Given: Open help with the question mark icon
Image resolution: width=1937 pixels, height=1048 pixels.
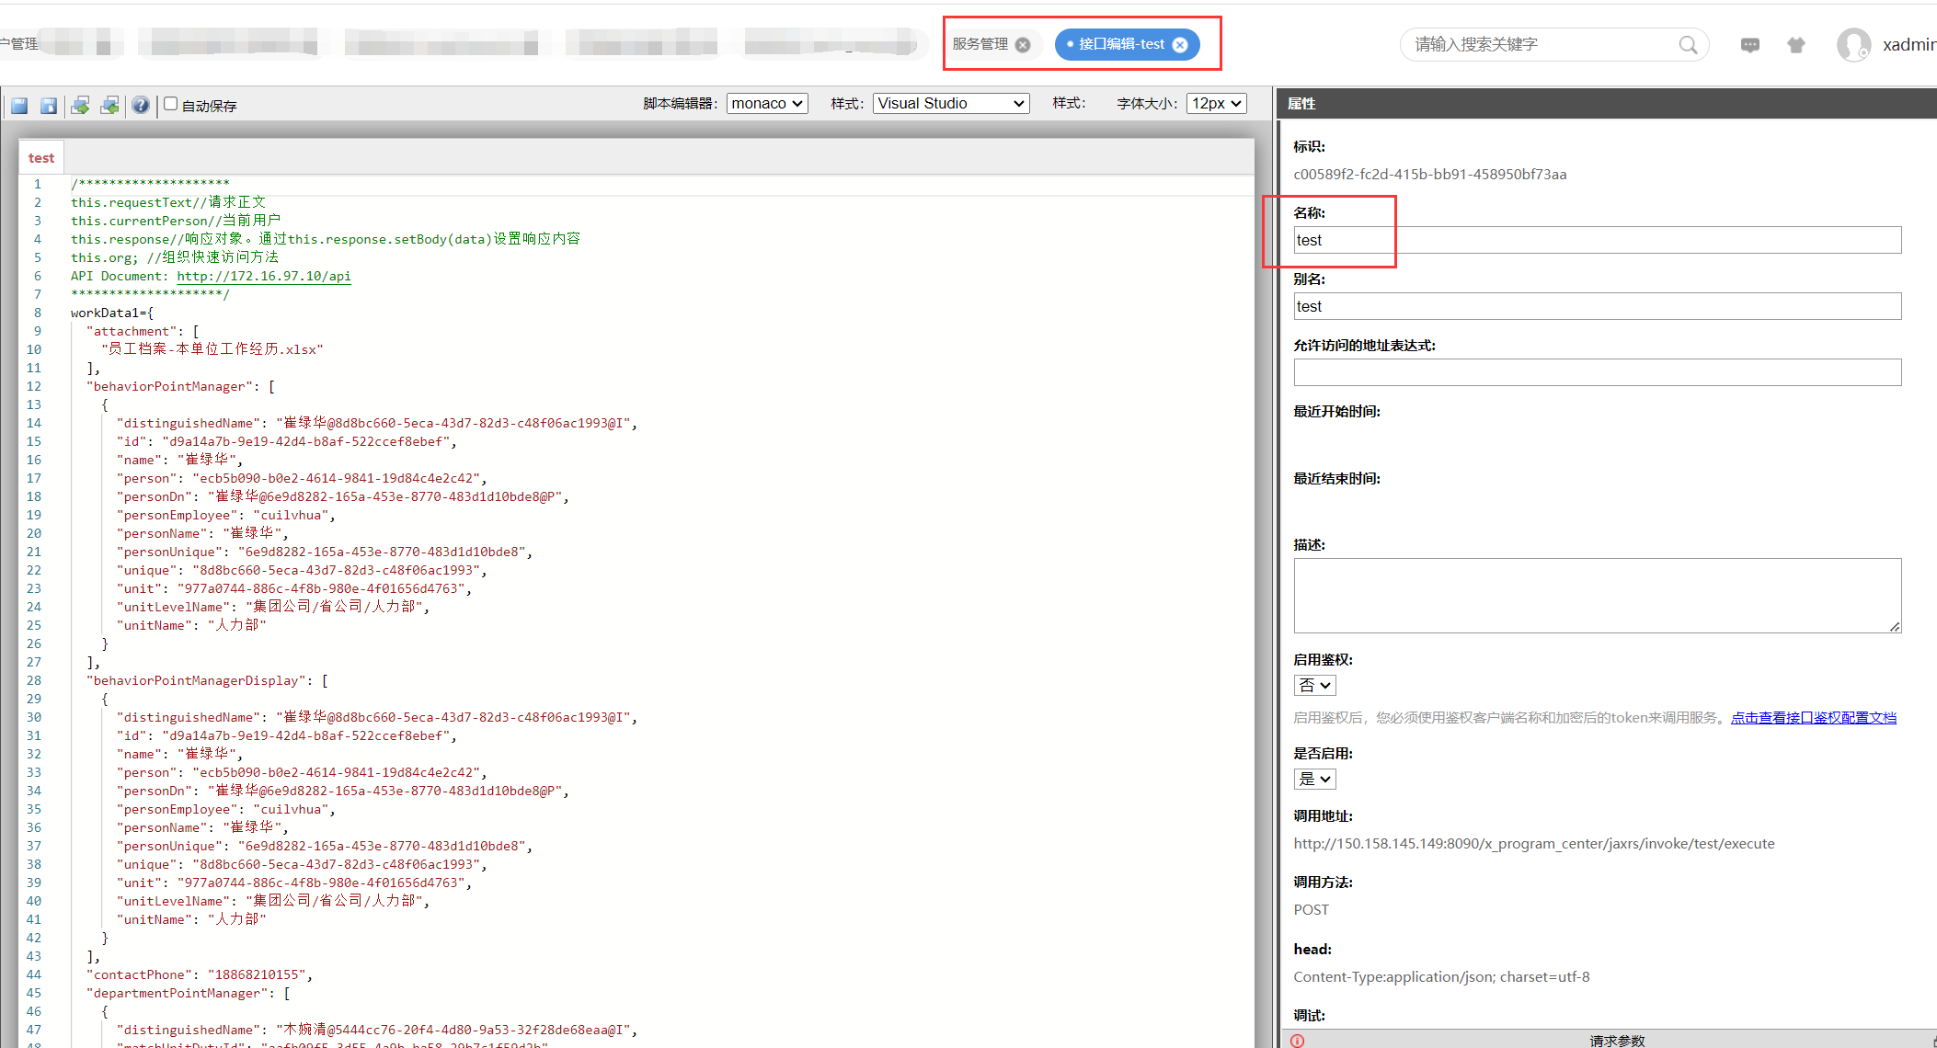Looking at the screenshot, I should (140, 106).
